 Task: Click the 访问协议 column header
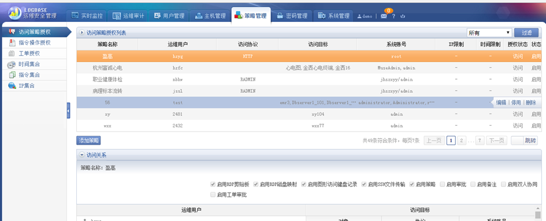[x=247, y=44]
